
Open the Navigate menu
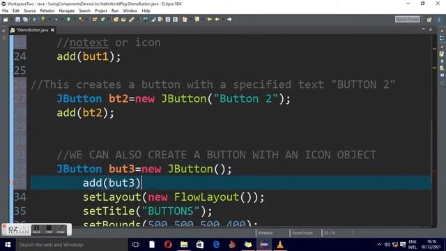click(x=67, y=11)
